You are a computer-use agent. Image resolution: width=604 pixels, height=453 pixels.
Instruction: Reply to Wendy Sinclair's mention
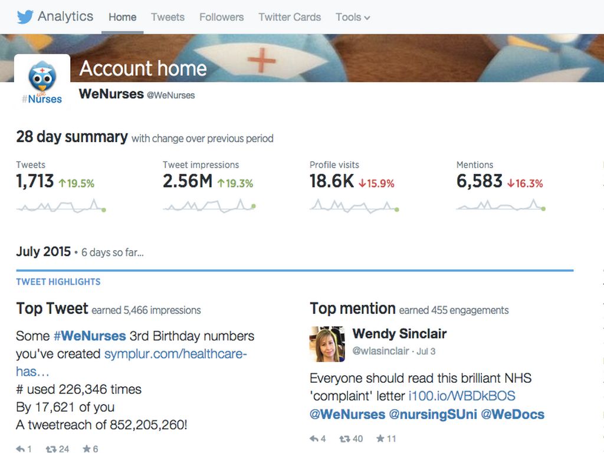coord(314,438)
